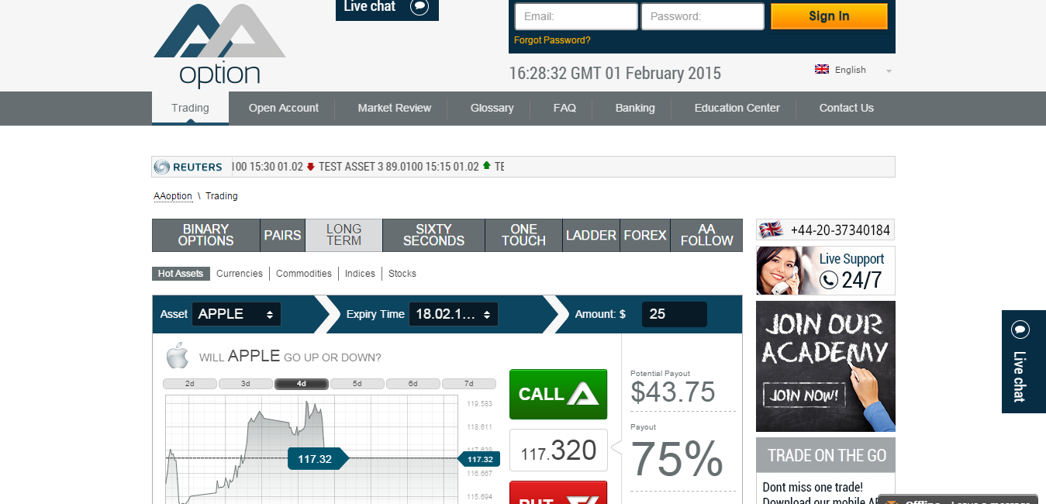Viewport: 1046px width, 504px height.
Task: Open the English language dropdown
Action: (x=853, y=70)
